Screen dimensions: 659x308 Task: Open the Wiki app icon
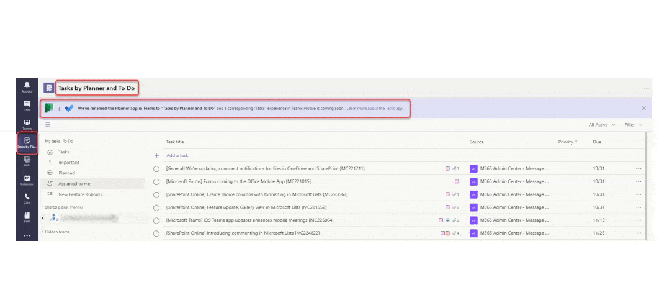tap(27, 161)
